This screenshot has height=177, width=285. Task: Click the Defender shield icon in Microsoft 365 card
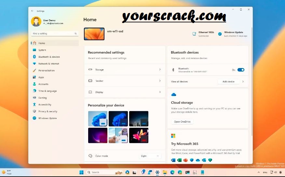(192, 160)
